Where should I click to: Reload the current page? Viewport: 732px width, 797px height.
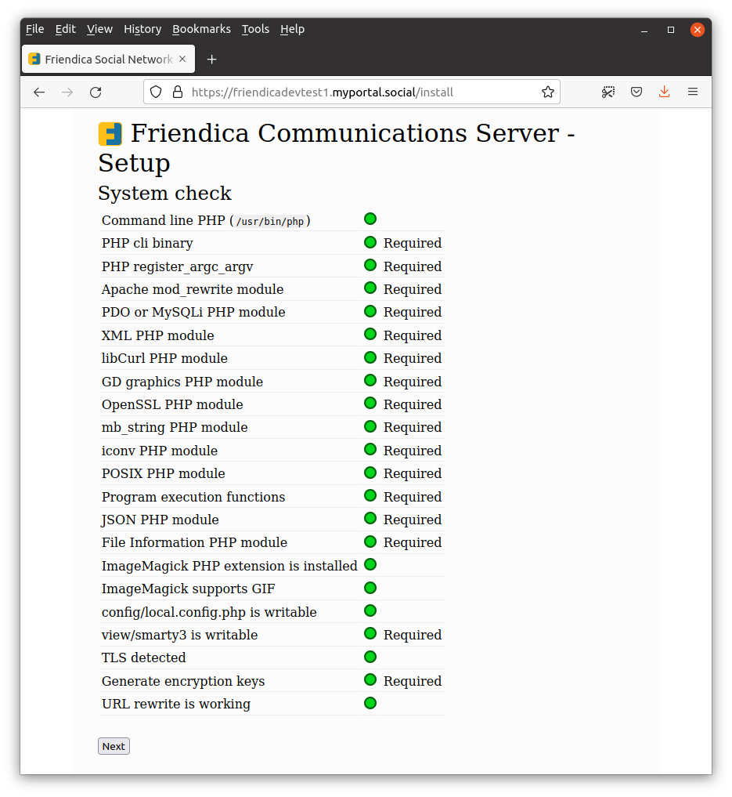(x=96, y=92)
